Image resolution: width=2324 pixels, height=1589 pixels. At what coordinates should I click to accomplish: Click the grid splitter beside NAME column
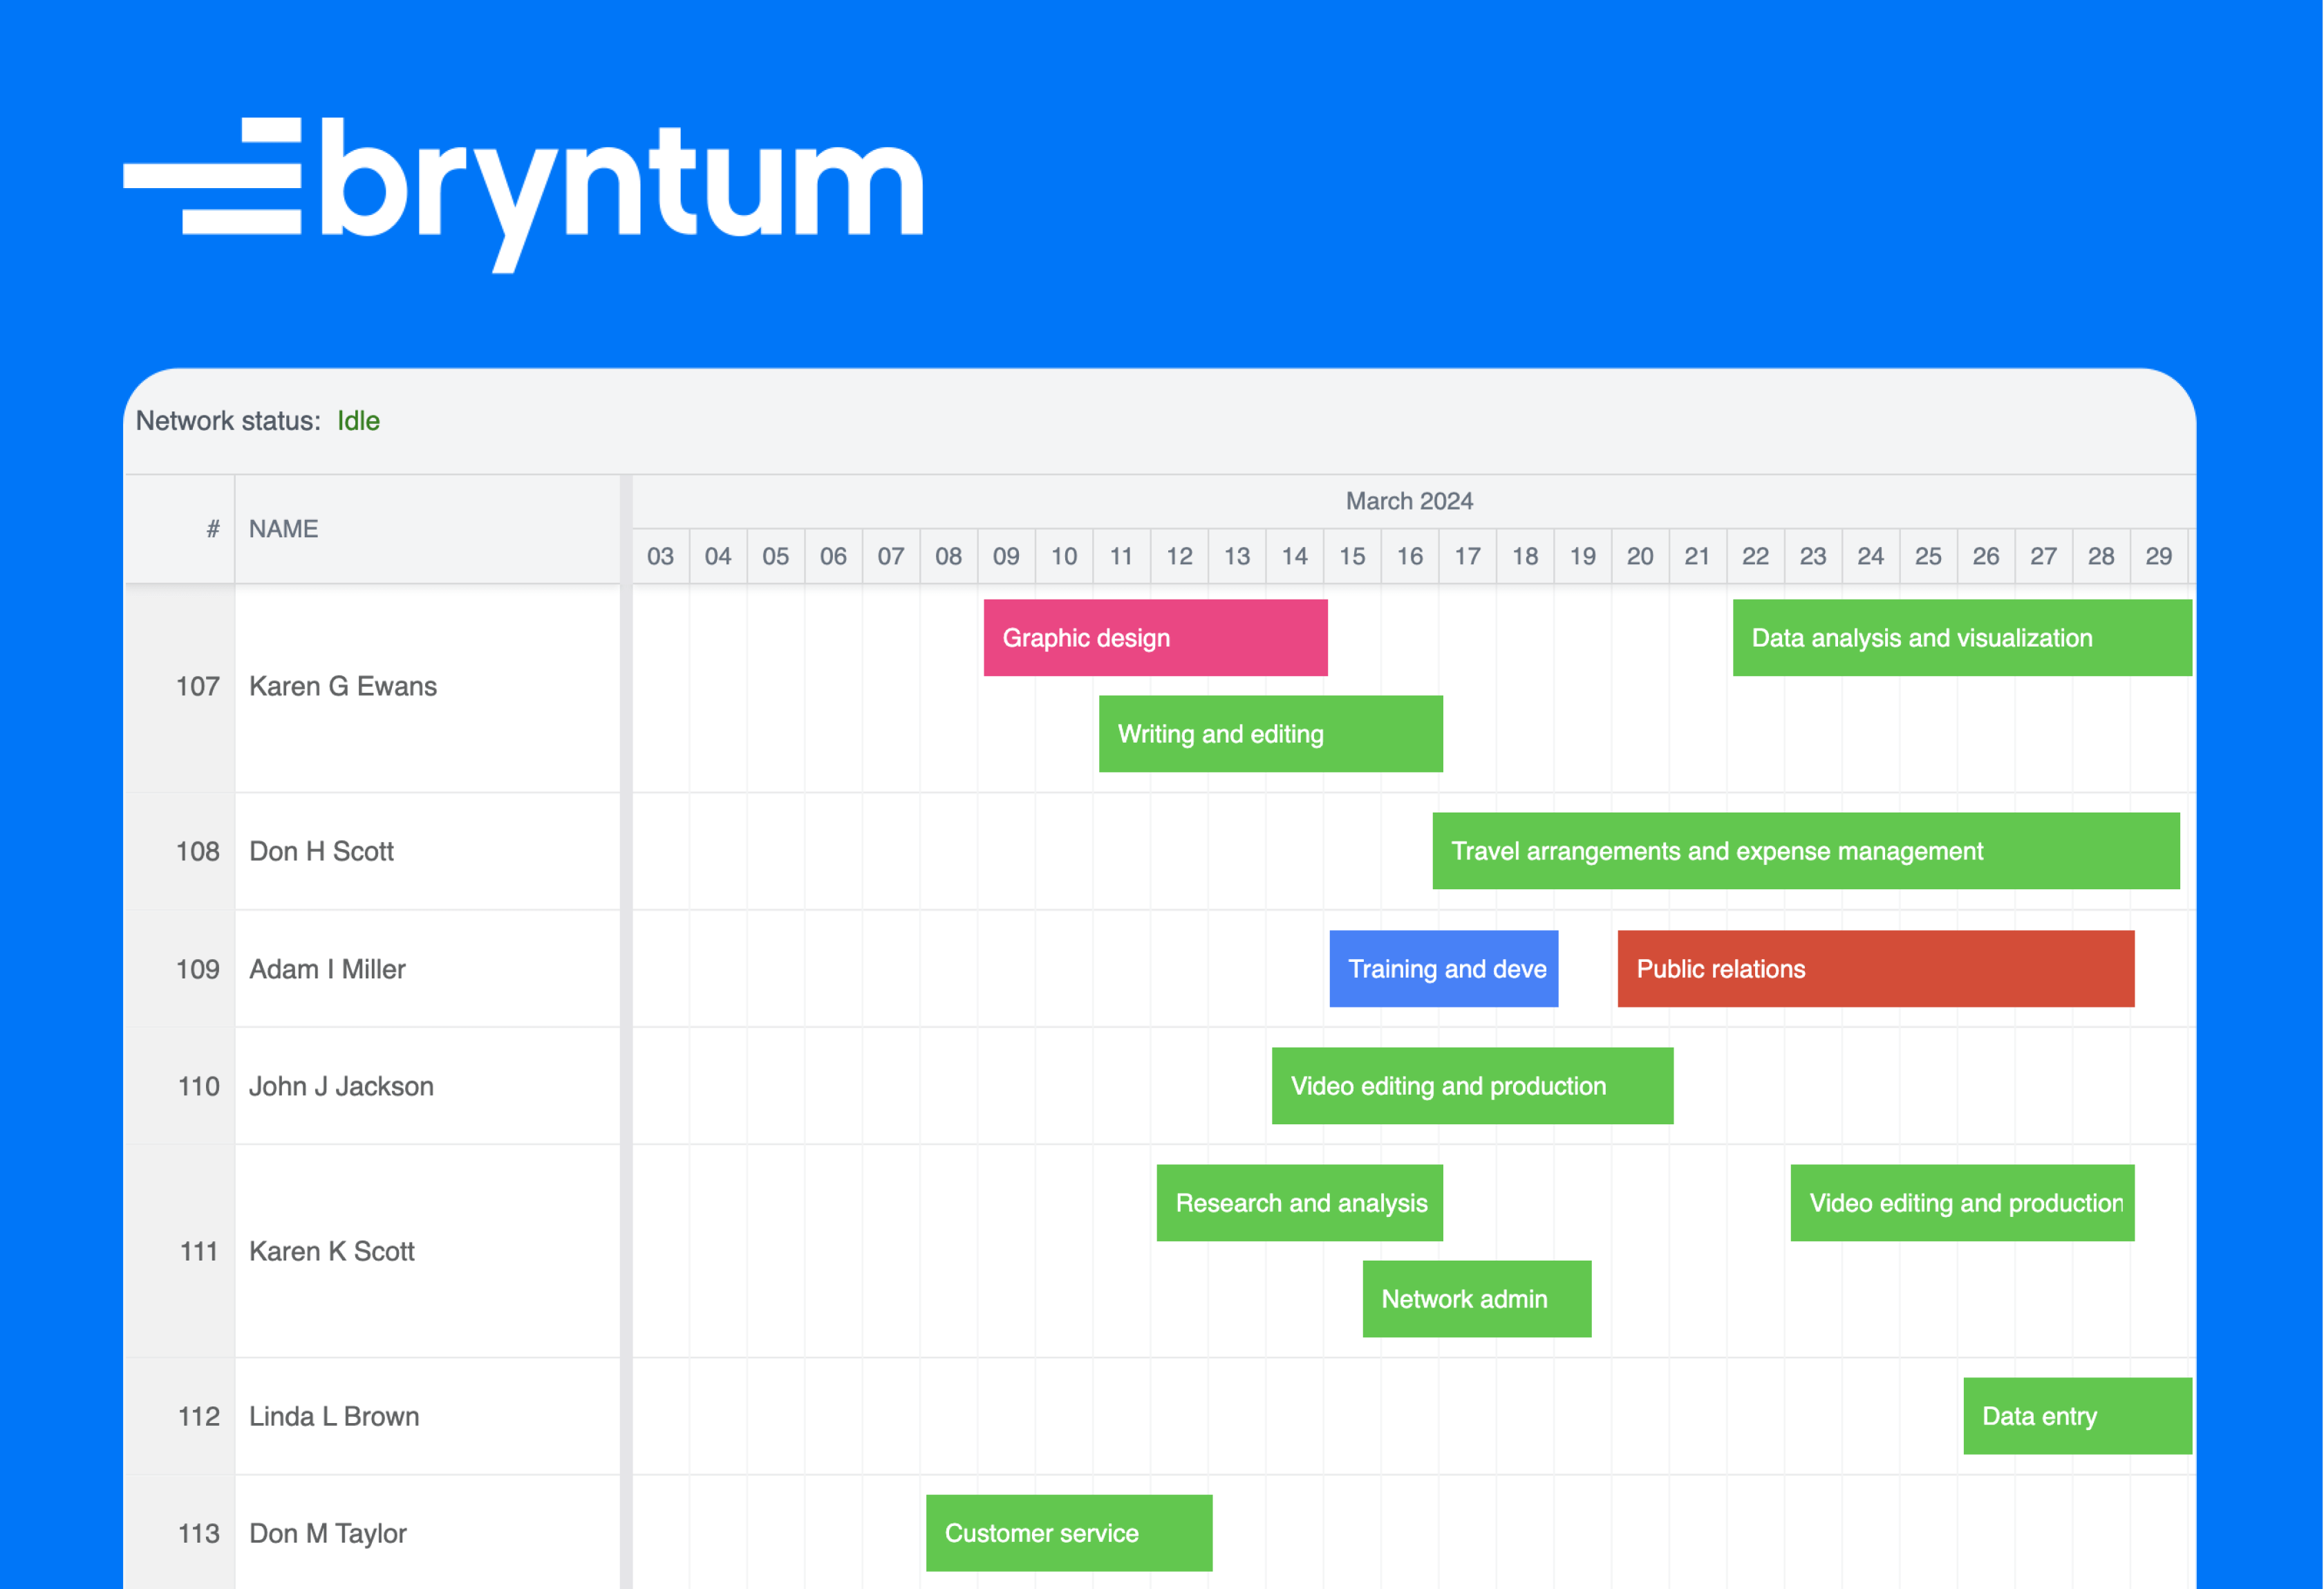(x=626, y=1030)
